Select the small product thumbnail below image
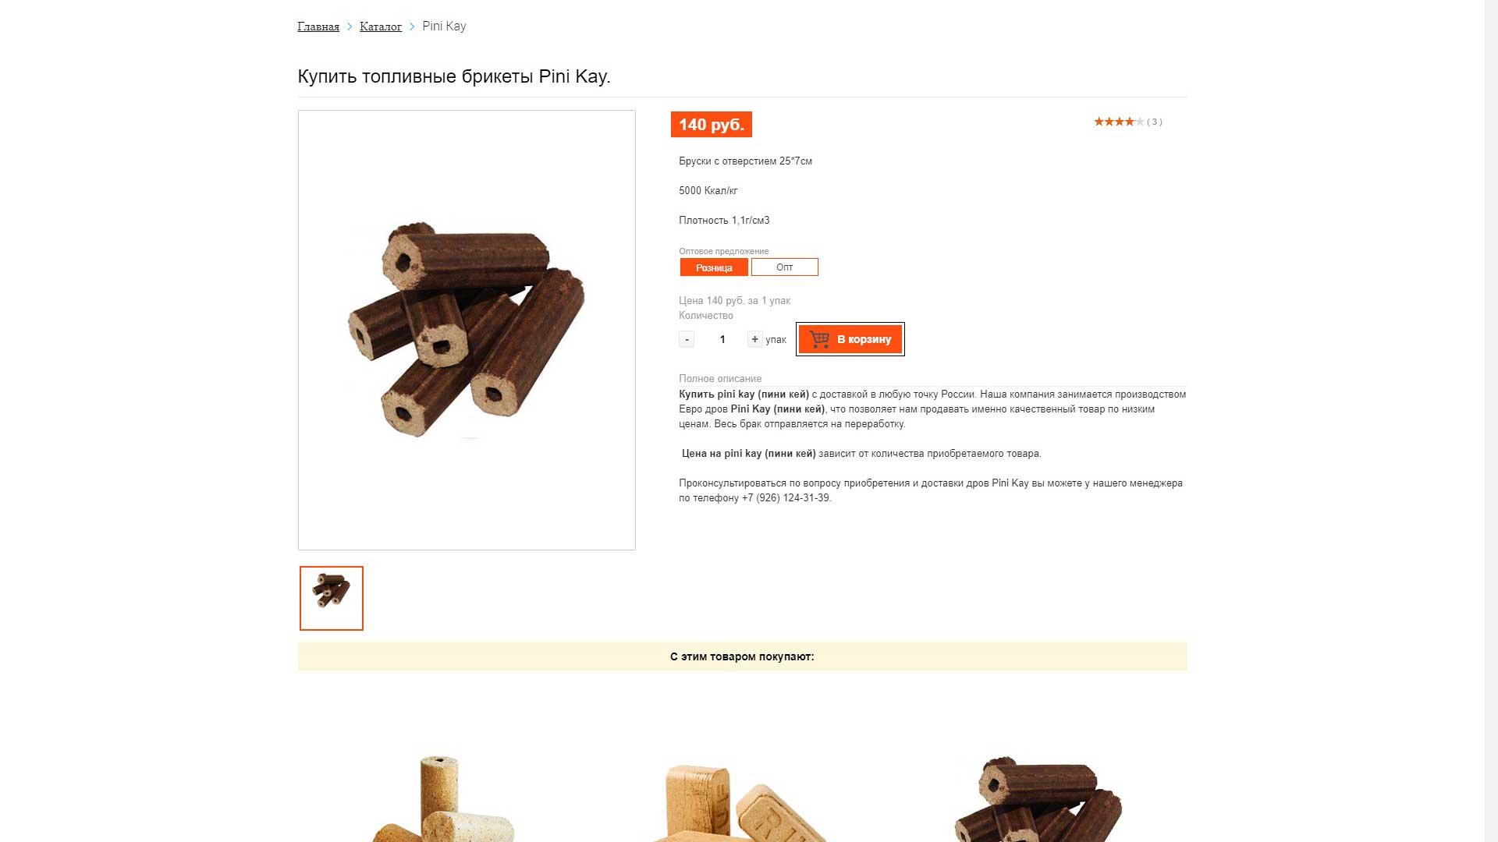 (x=332, y=598)
